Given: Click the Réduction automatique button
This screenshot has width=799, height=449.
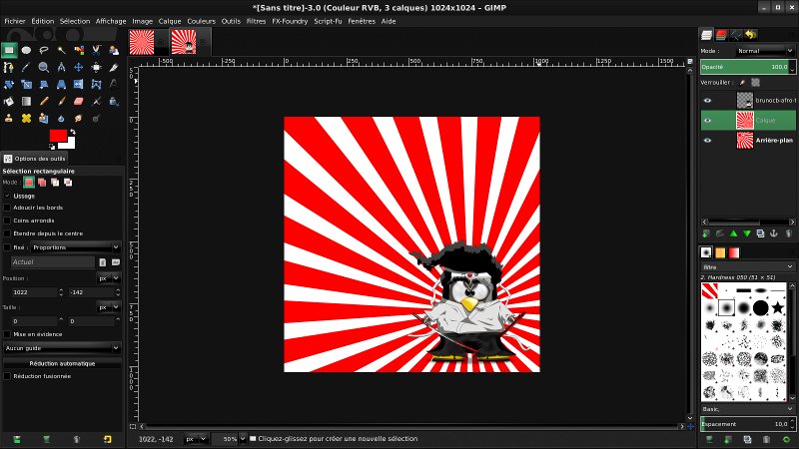Looking at the screenshot, I should pos(62,363).
